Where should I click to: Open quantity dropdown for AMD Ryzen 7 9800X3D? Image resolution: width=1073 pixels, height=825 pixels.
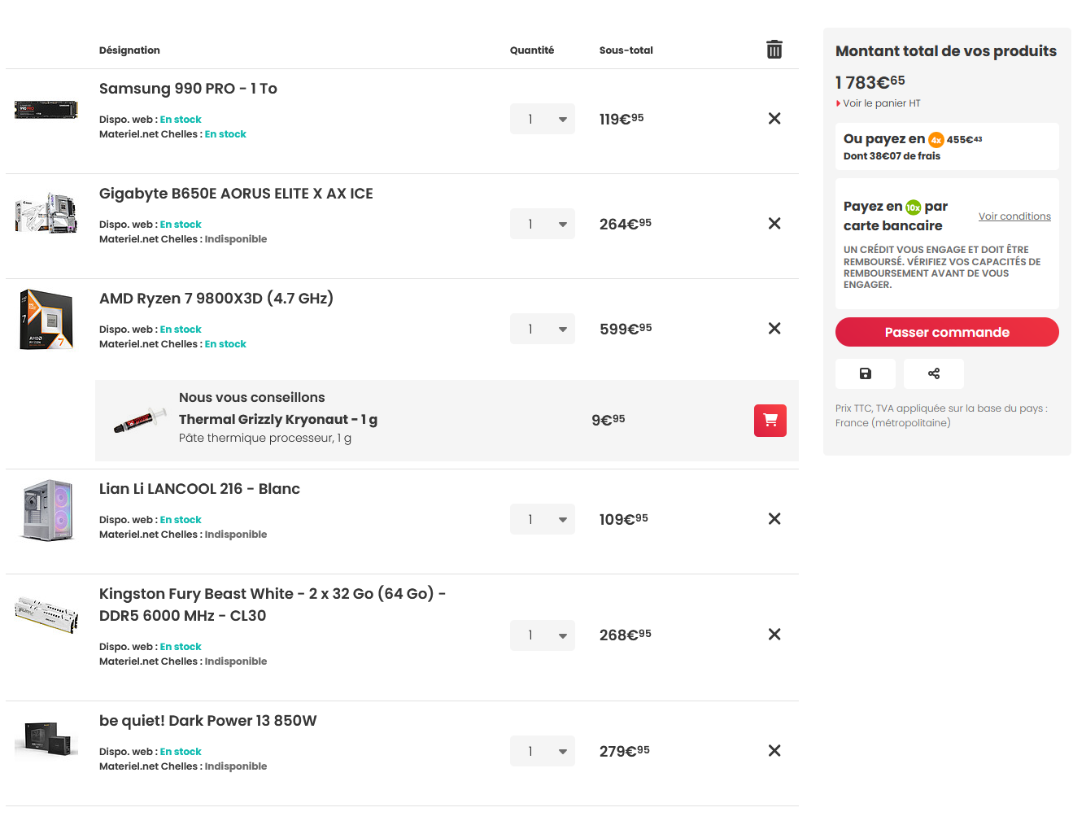(x=543, y=329)
